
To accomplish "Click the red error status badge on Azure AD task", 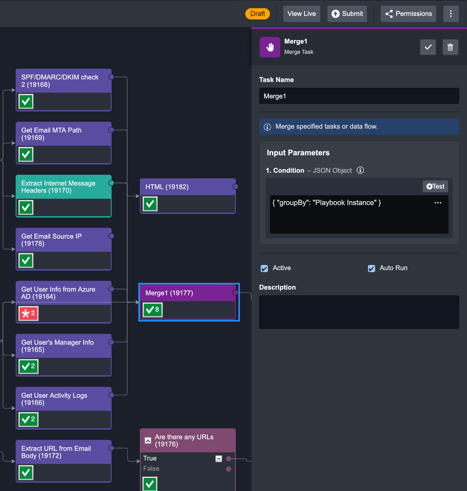I will point(28,313).
